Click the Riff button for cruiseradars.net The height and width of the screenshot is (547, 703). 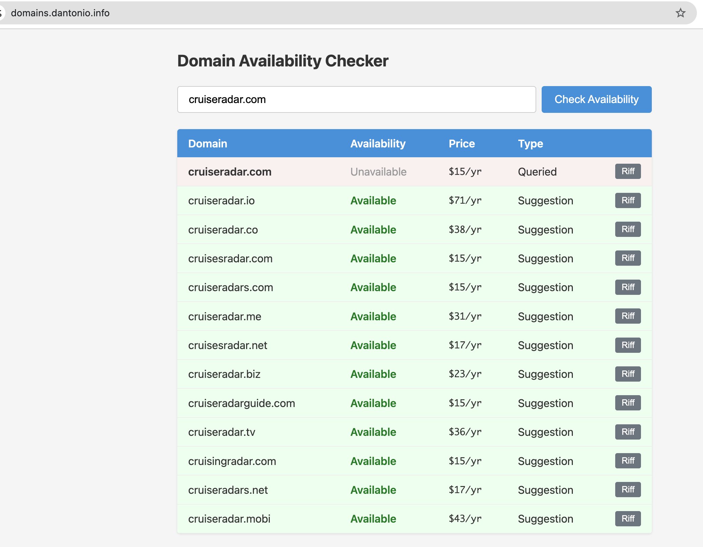[x=627, y=489]
